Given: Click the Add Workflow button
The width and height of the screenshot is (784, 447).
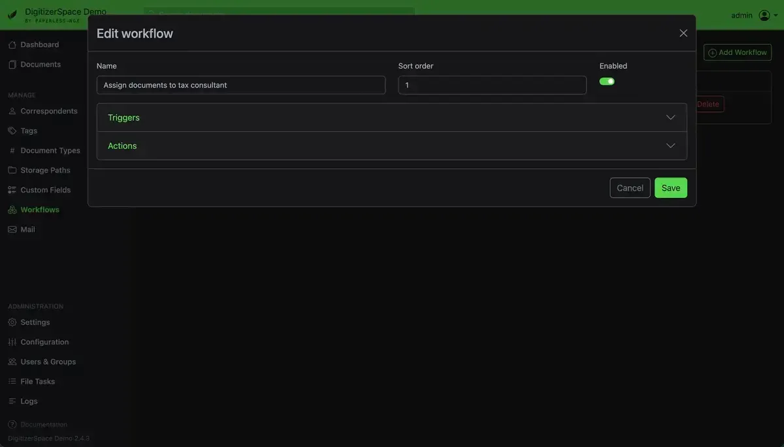Looking at the screenshot, I should [738, 52].
